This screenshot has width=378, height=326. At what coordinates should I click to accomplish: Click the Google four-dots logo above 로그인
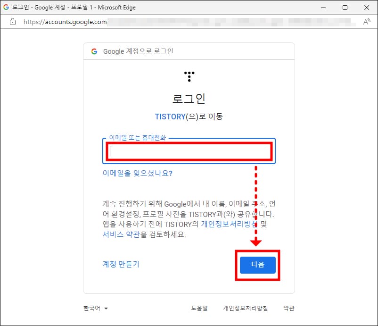pyautogui.click(x=189, y=76)
